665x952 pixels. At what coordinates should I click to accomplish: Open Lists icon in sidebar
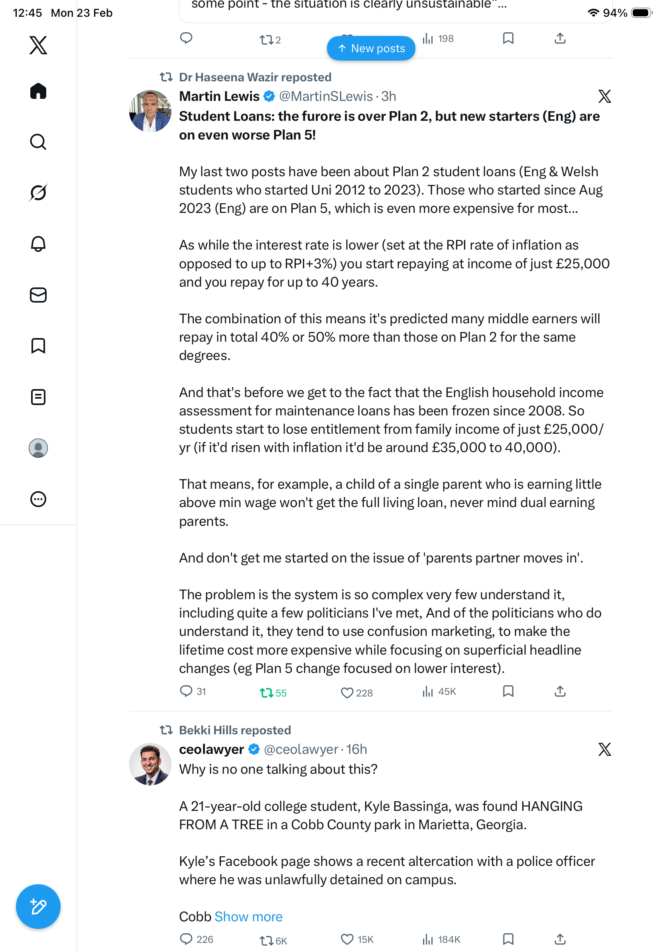pos(38,397)
